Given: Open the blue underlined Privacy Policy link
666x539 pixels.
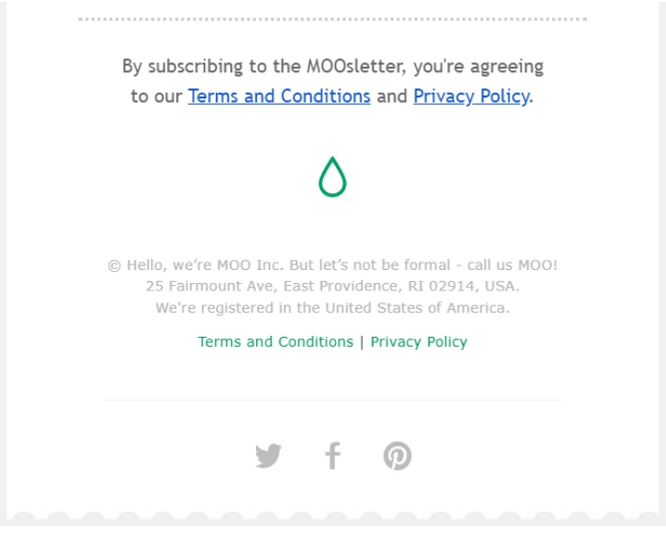Looking at the screenshot, I should tap(471, 96).
